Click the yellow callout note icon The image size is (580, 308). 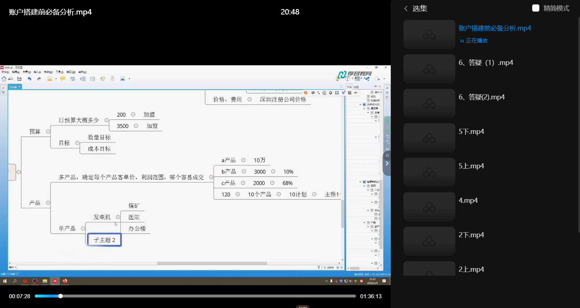[63, 79]
